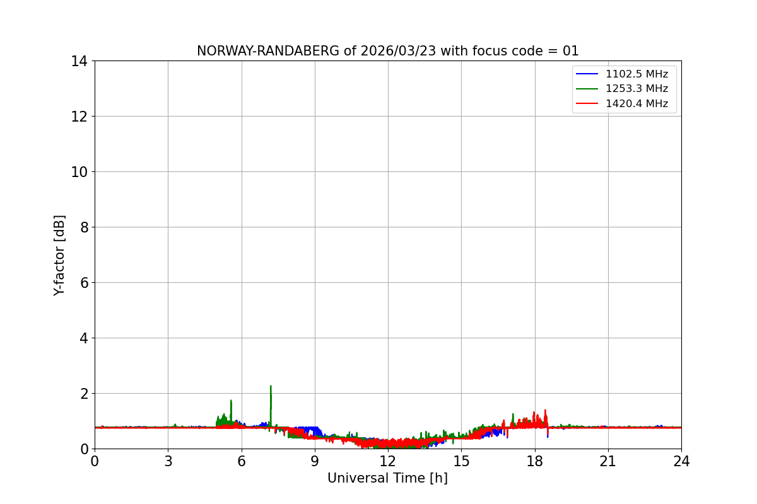Click the x-axis tick label 9
The width and height of the screenshot is (757, 504).
pos(315,461)
